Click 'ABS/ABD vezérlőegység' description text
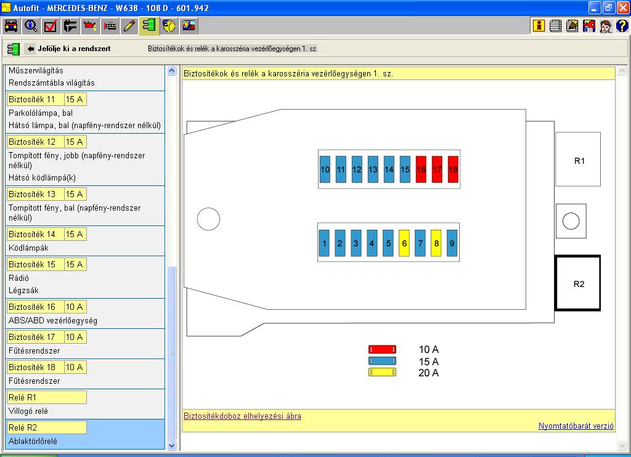Image resolution: width=631 pixels, height=457 pixels. [x=53, y=321]
